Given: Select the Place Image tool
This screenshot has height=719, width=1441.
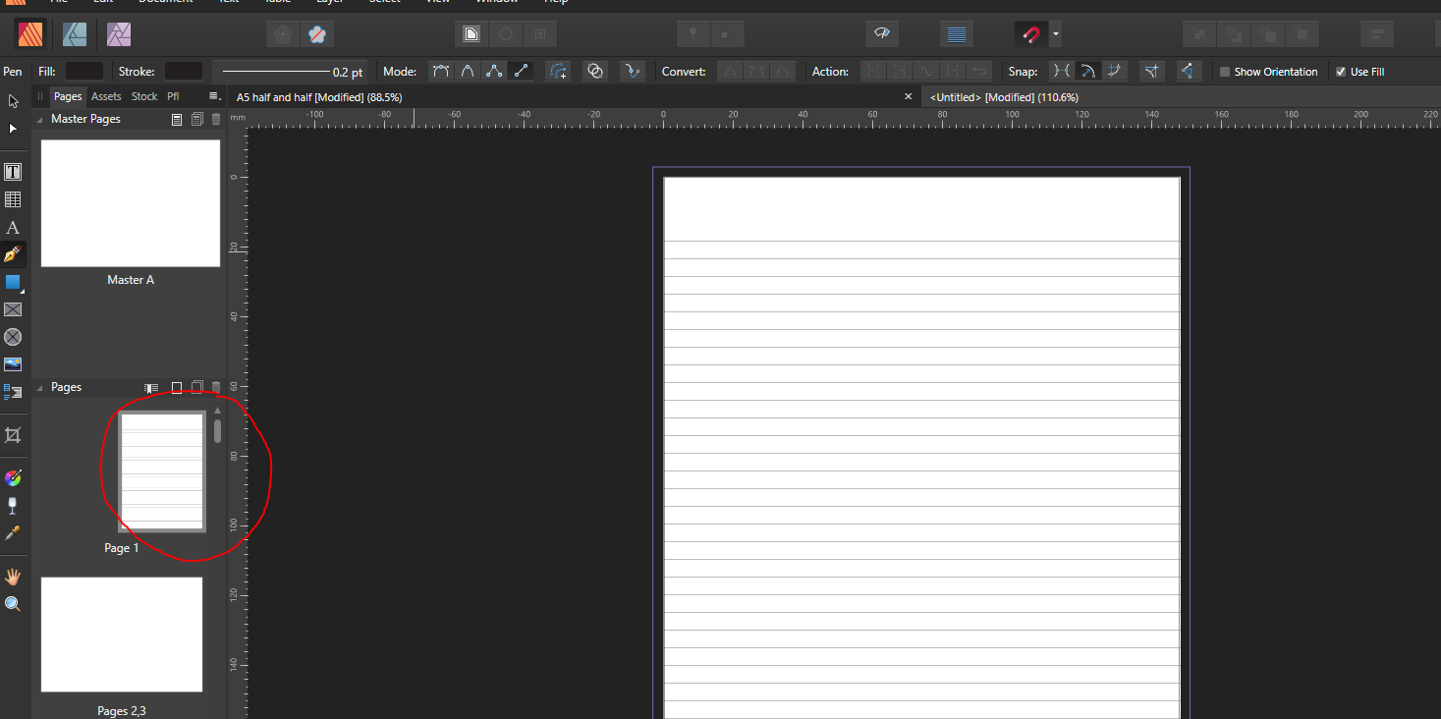Looking at the screenshot, I should [13, 364].
